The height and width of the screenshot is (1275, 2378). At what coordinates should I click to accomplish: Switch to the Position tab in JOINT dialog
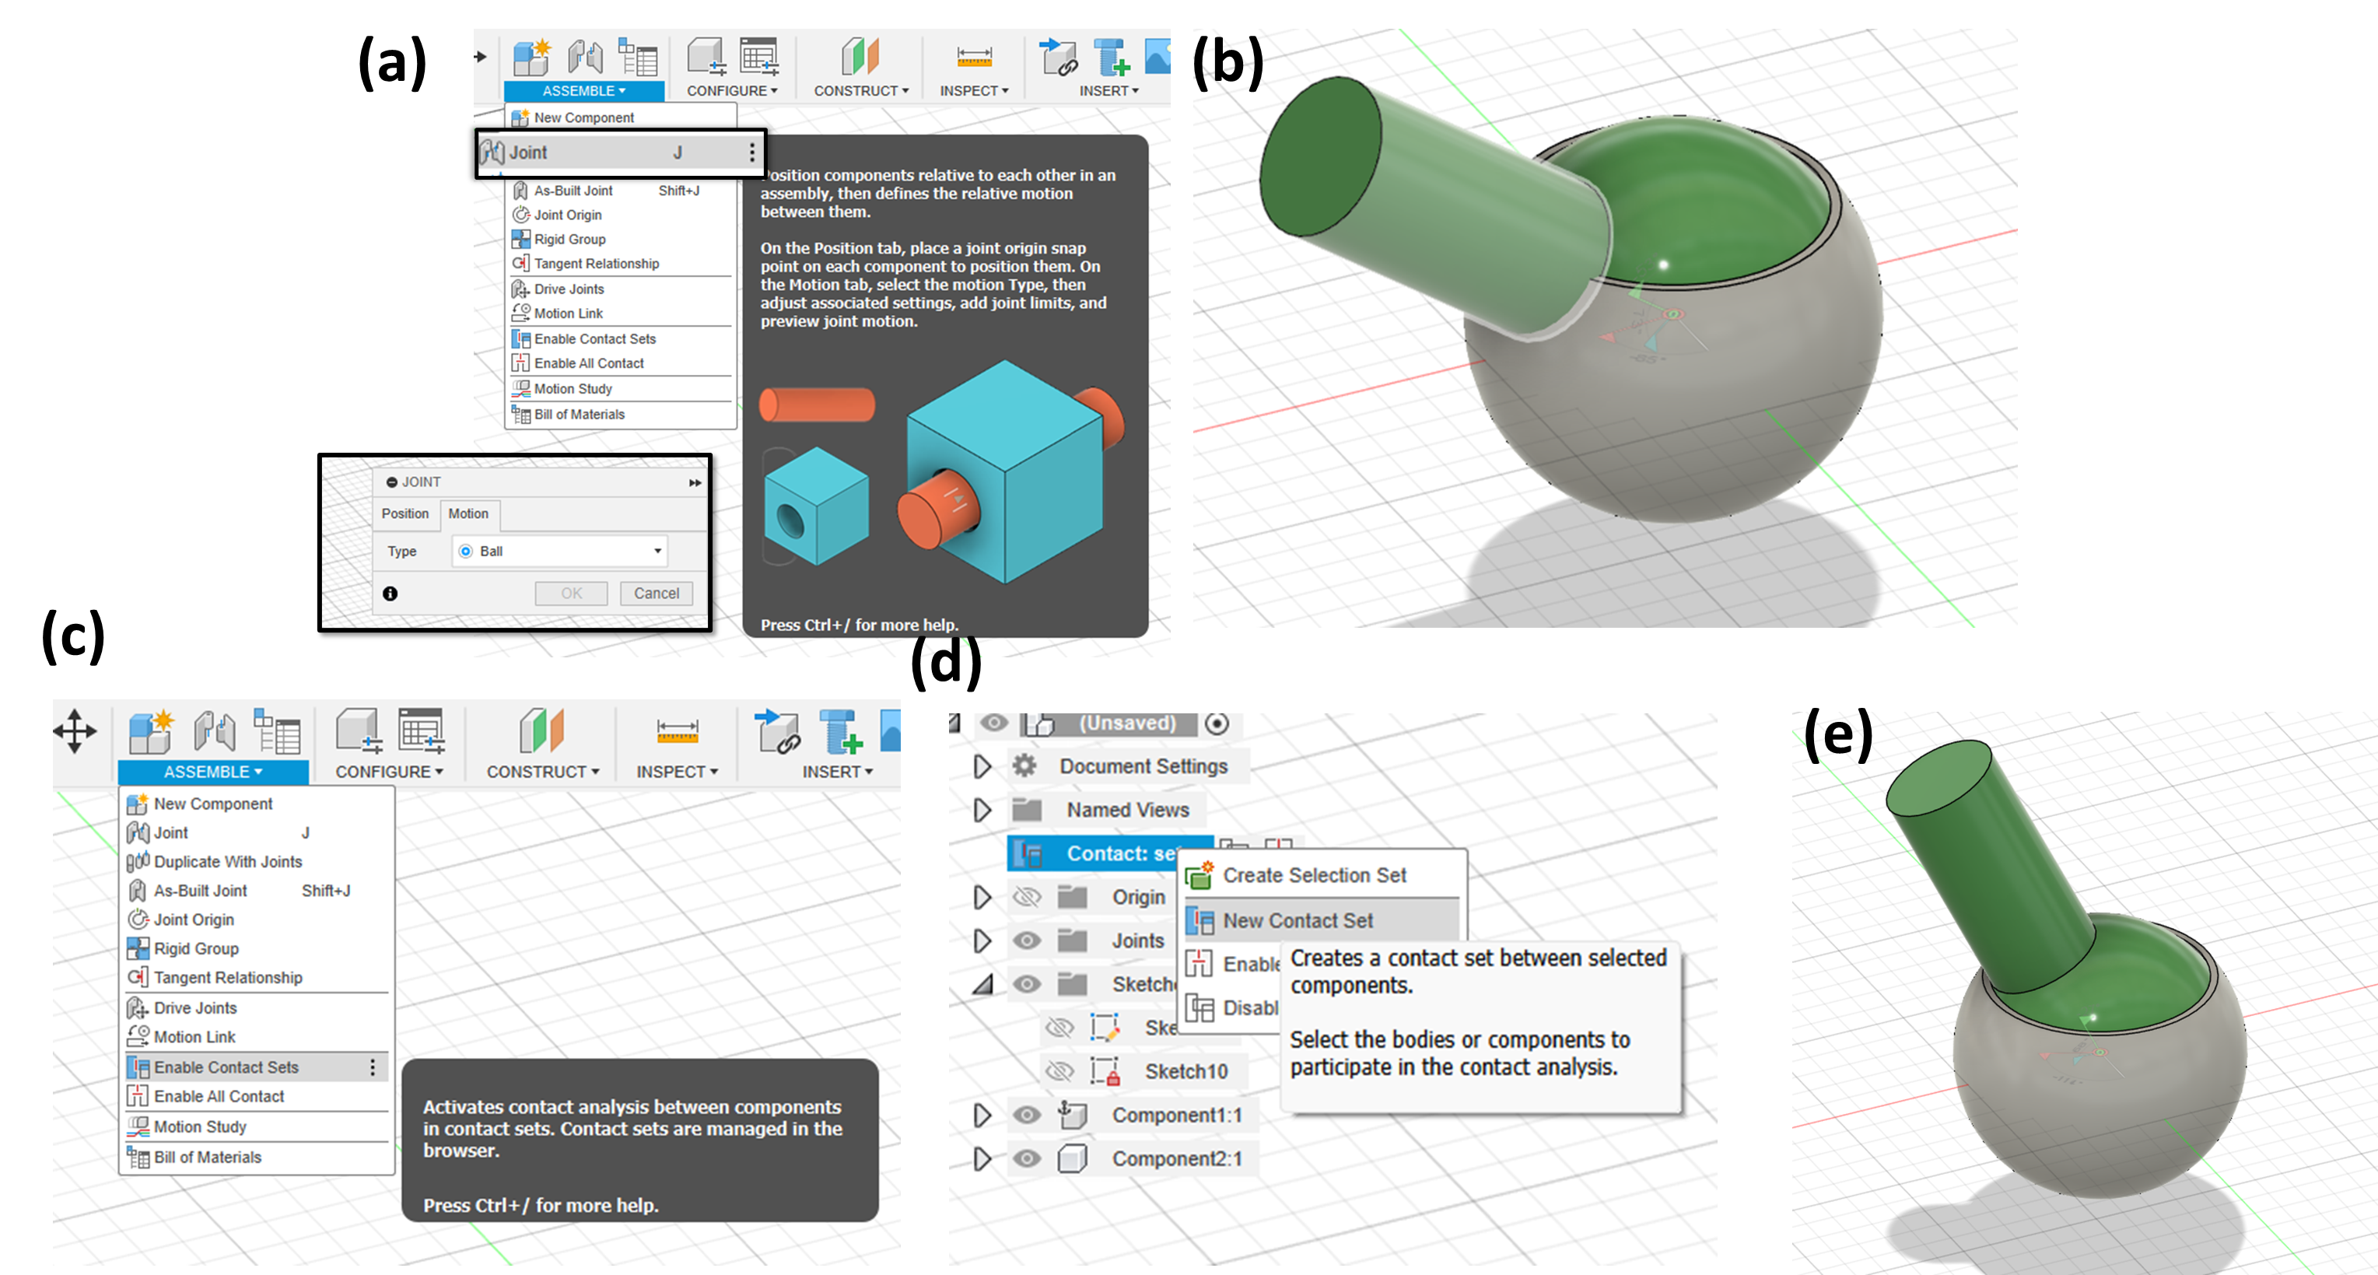405,513
